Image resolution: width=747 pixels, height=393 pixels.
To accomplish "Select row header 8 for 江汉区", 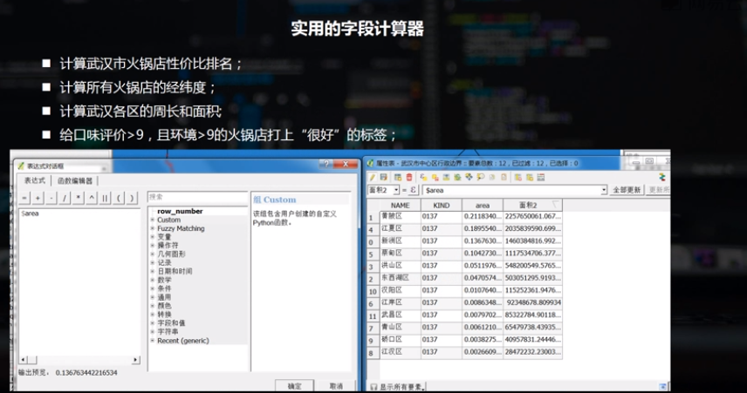I will click(372, 353).
